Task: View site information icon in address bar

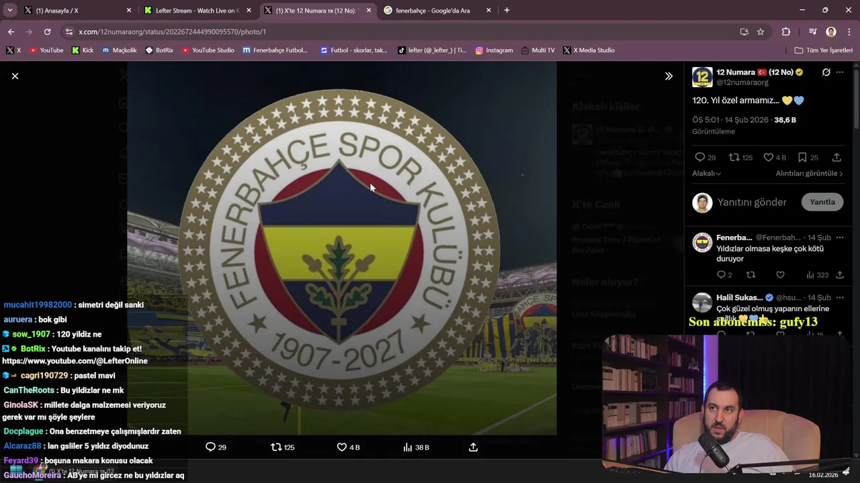Action: pyautogui.click(x=69, y=32)
